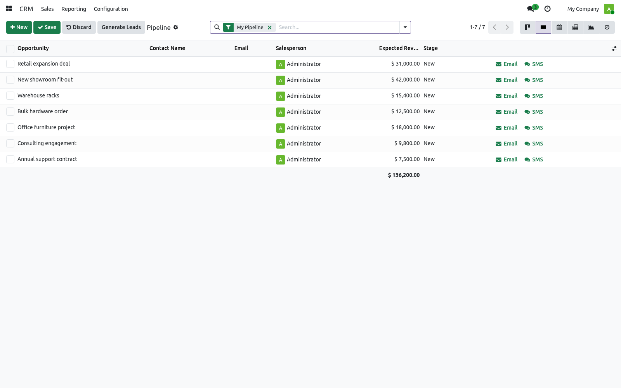Click the search input field

pyautogui.click(x=338, y=27)
